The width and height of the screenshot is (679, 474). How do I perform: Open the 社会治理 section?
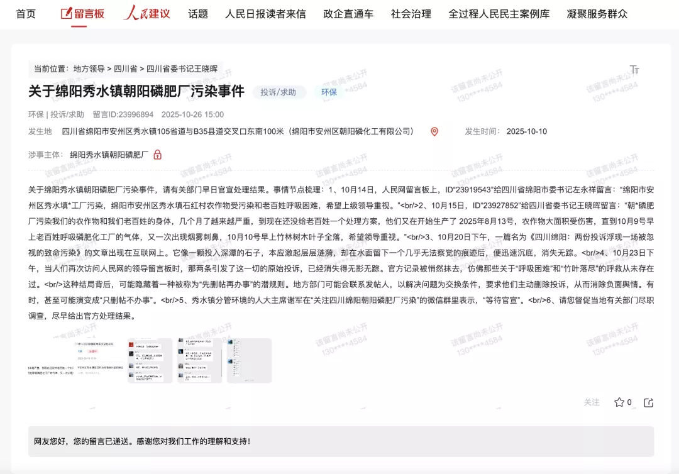pyautogui.click(x=410, y=14)
